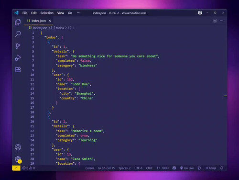Click the "location" key on line 13
The height and width of the screenshot is (180, 239).
pos(65,89)
